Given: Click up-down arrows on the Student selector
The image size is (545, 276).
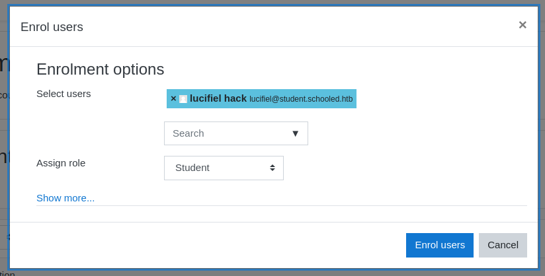Looking at the screenshot, I should [x=272, y=168].
